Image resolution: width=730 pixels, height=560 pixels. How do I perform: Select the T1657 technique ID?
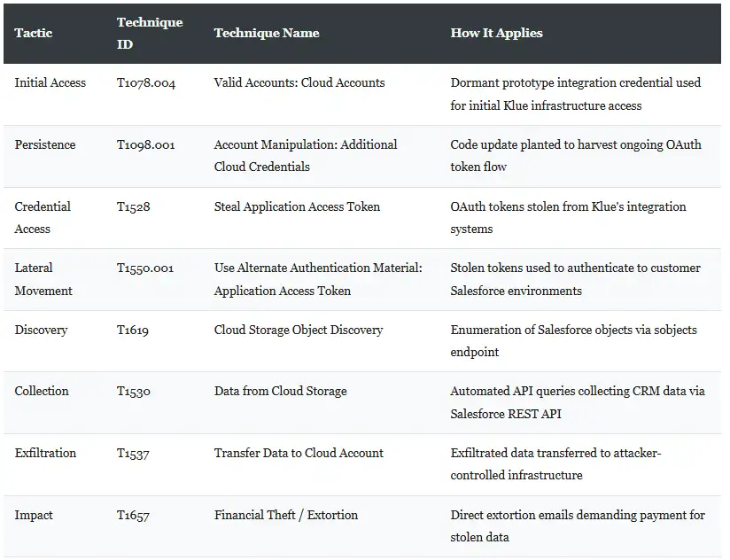(x=133, y=516)
